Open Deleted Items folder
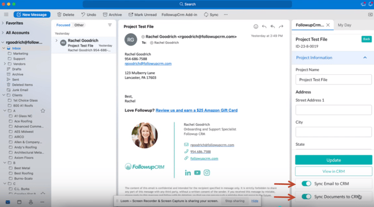374x207 pixels. point(22,85)
